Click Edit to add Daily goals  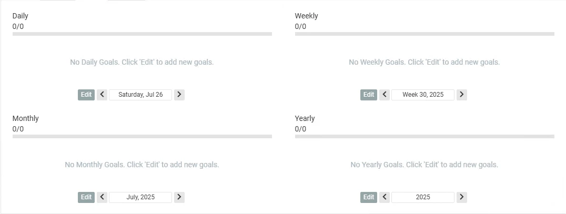pos(86,95)
